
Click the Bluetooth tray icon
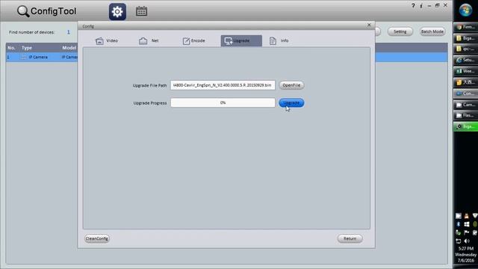point(458,224)
